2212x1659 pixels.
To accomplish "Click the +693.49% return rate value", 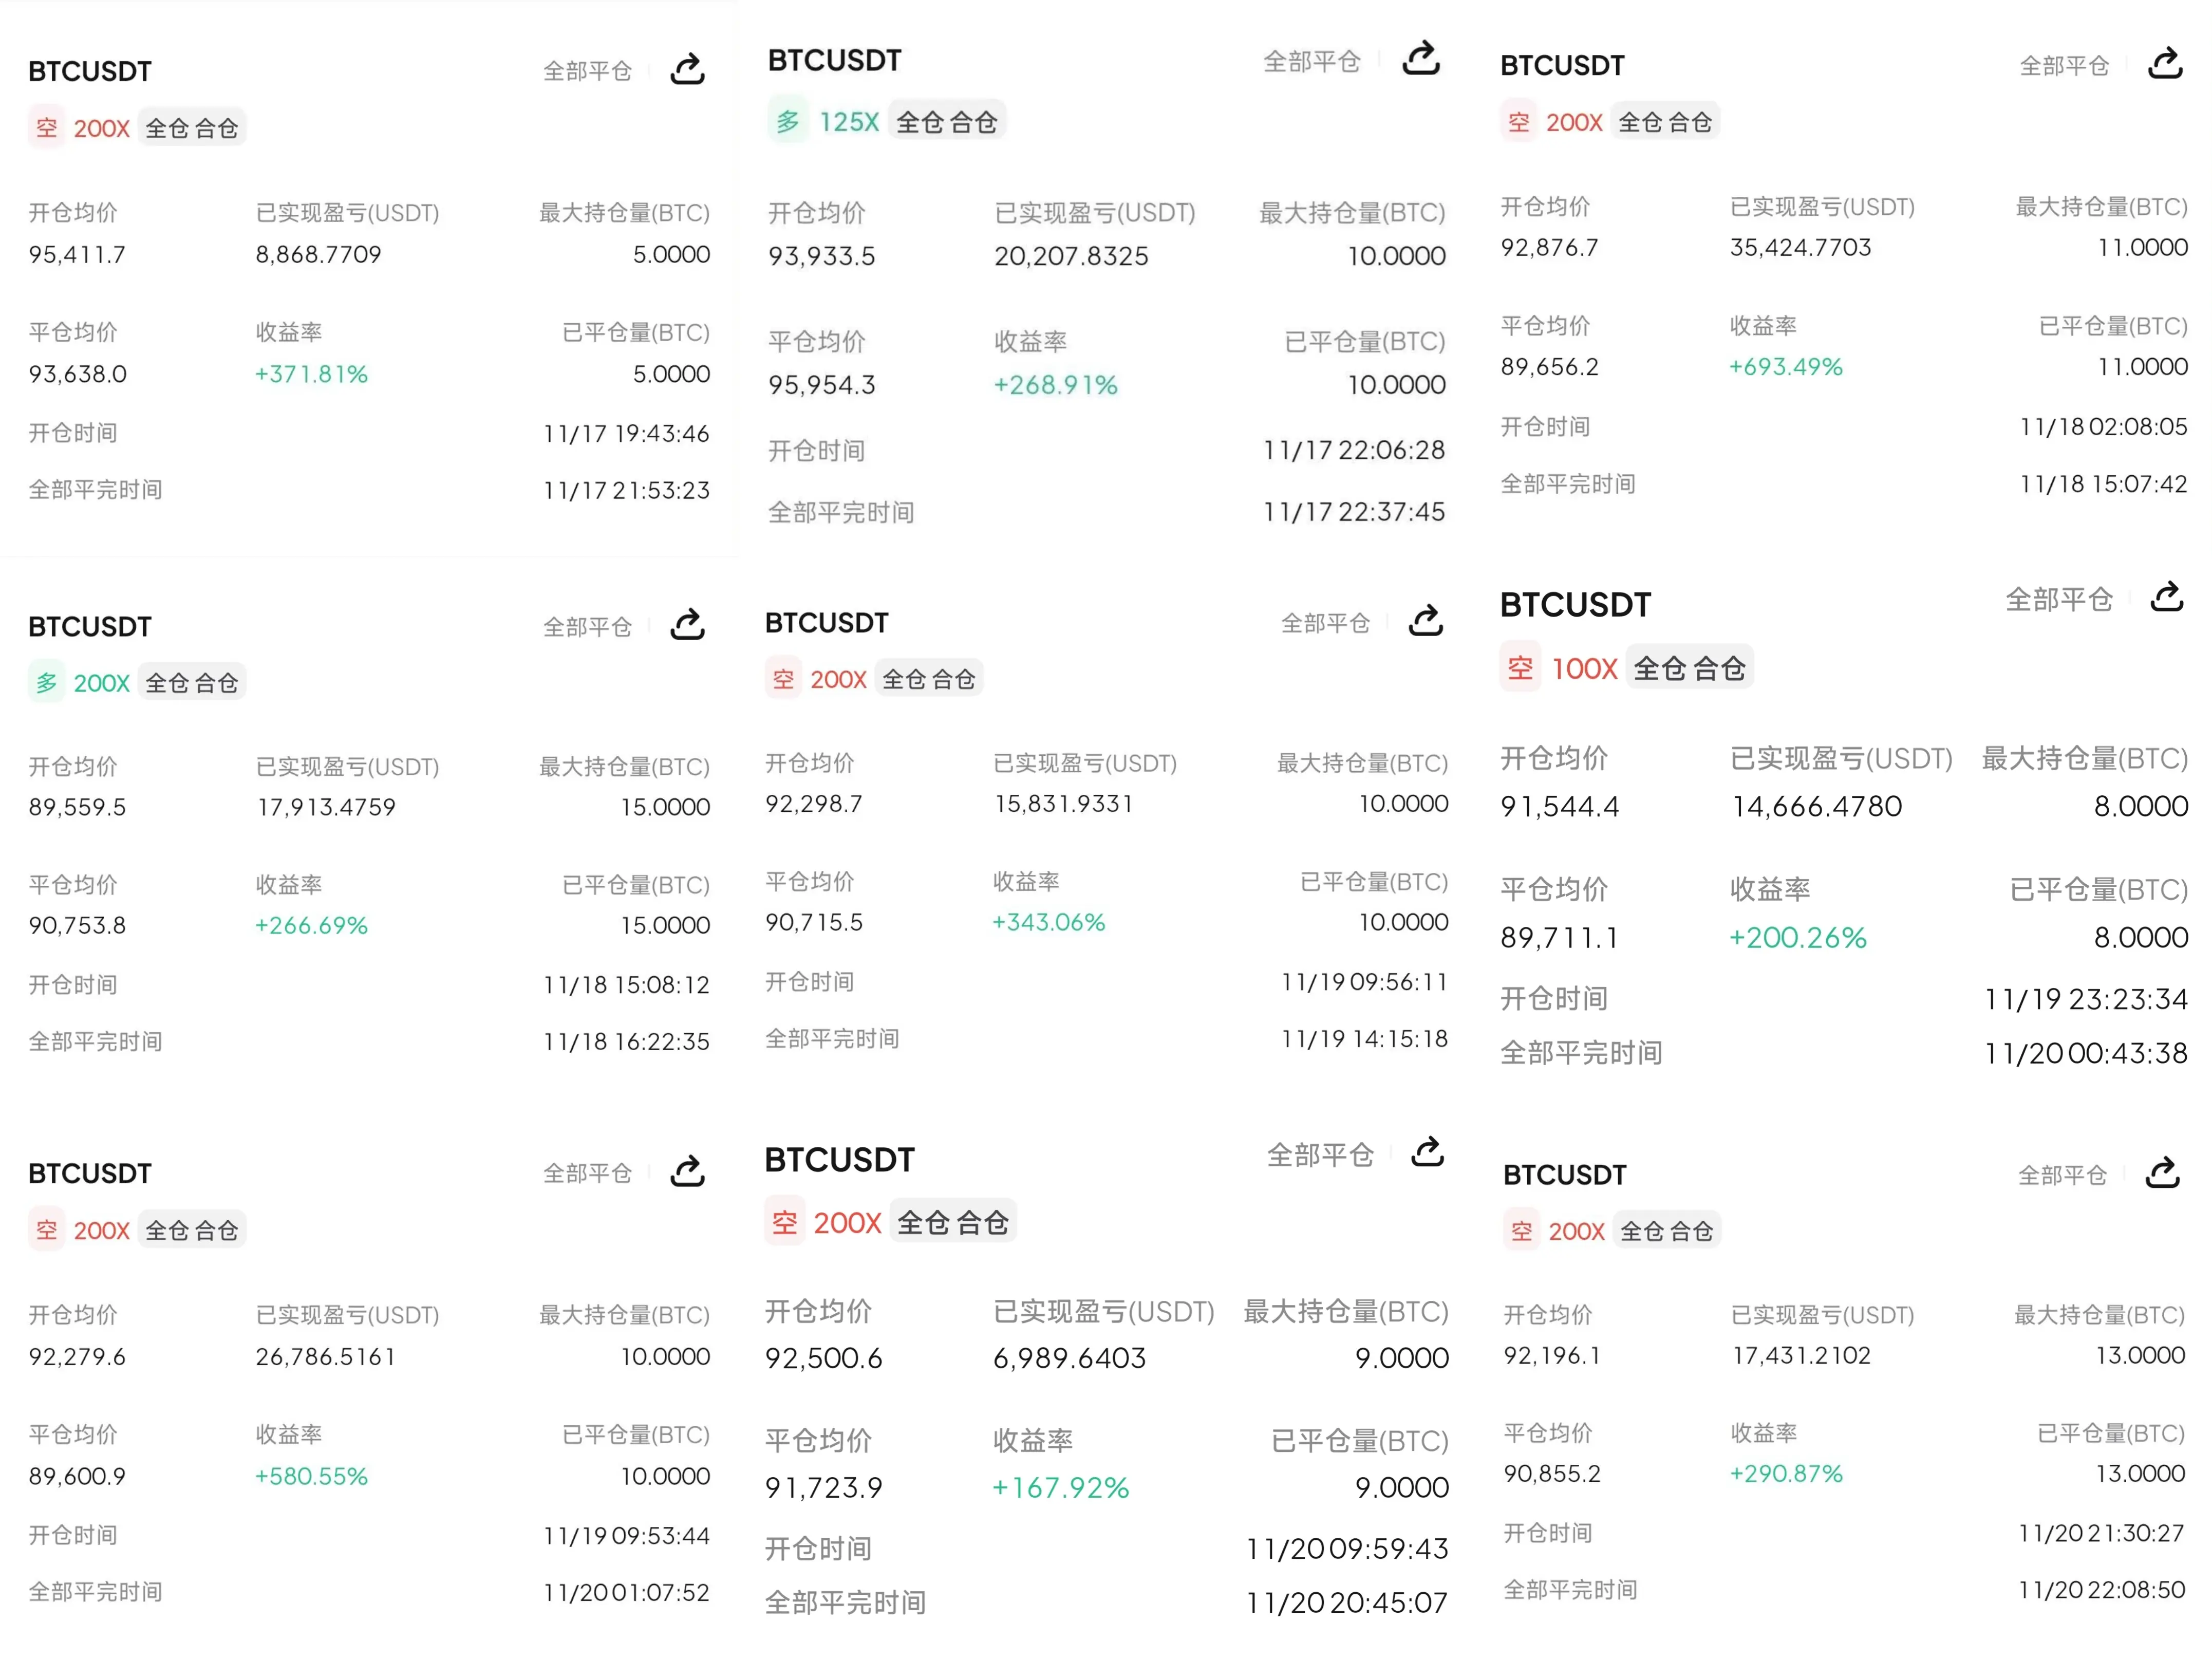I will pos(1785,367).
